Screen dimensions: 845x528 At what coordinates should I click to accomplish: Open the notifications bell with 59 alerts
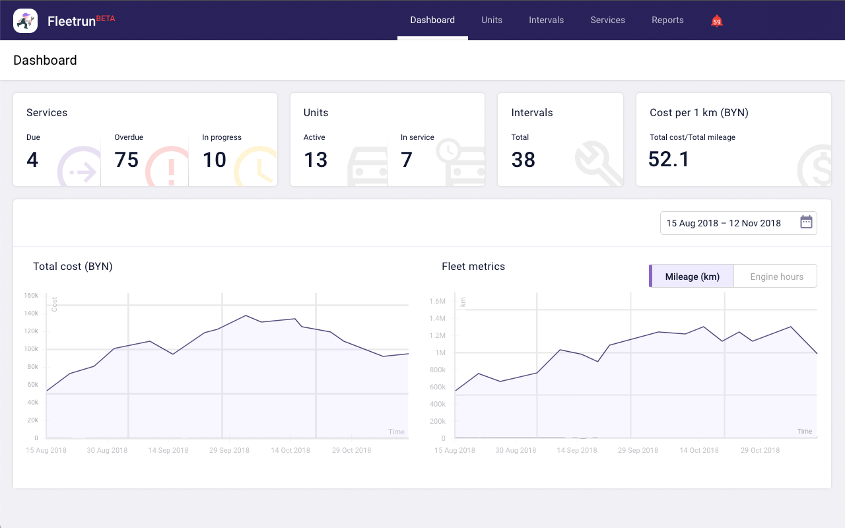click(x=716, y=20)
